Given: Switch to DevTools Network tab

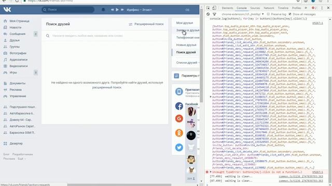Looking at the screenshot, I should pos(269,8).
